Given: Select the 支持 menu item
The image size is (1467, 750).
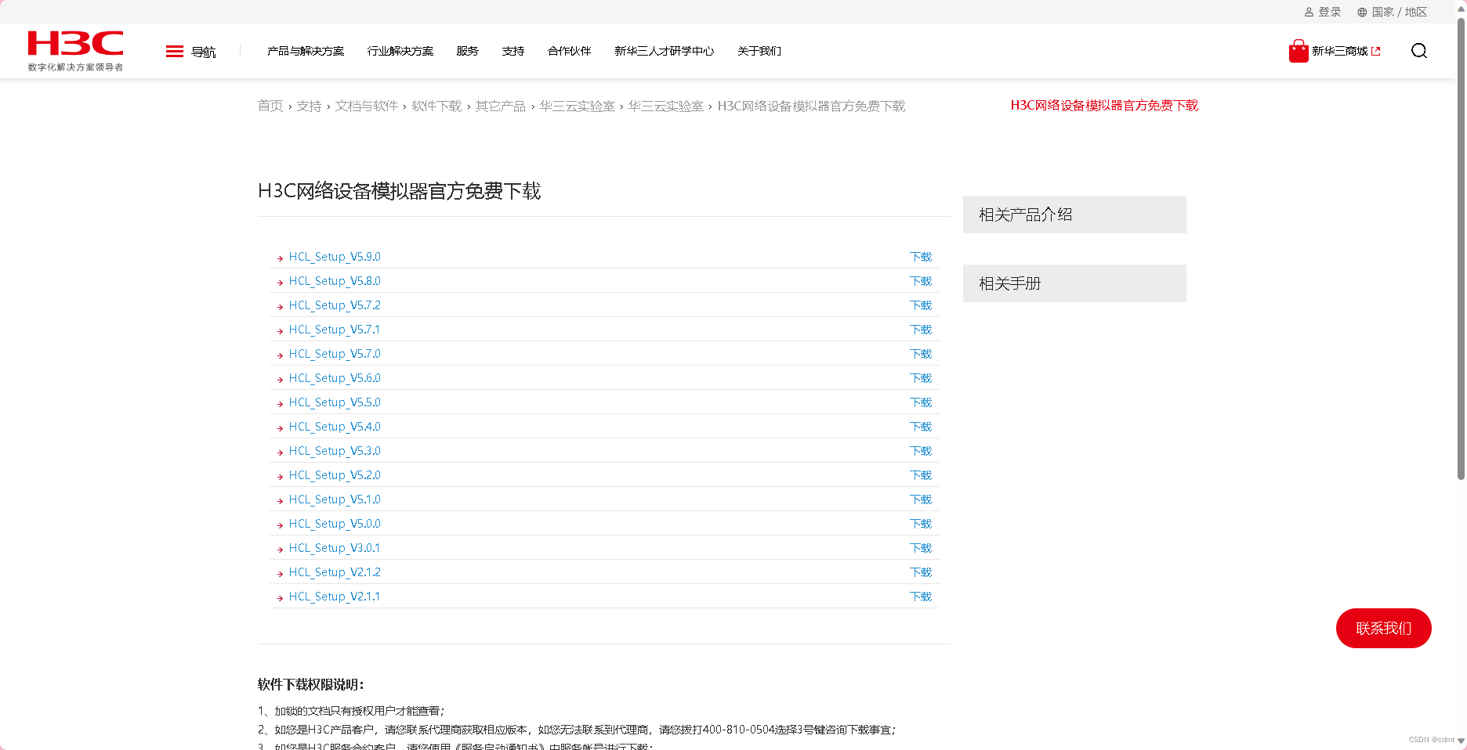Looking at the screenshot, I should 513,51.
